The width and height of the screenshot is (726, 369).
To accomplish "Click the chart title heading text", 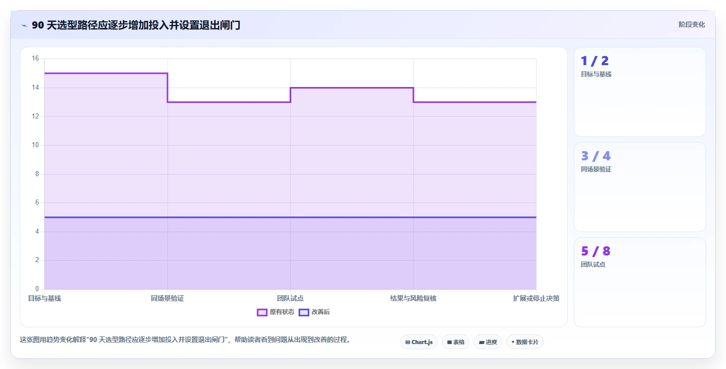I will 136,25.
